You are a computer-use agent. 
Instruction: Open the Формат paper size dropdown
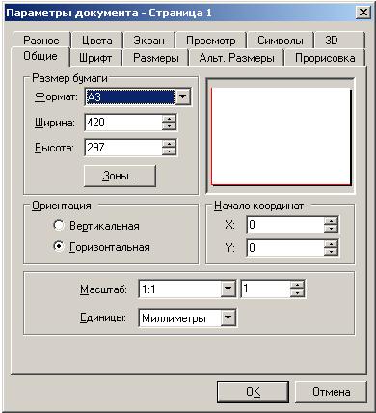click(182, 96)
